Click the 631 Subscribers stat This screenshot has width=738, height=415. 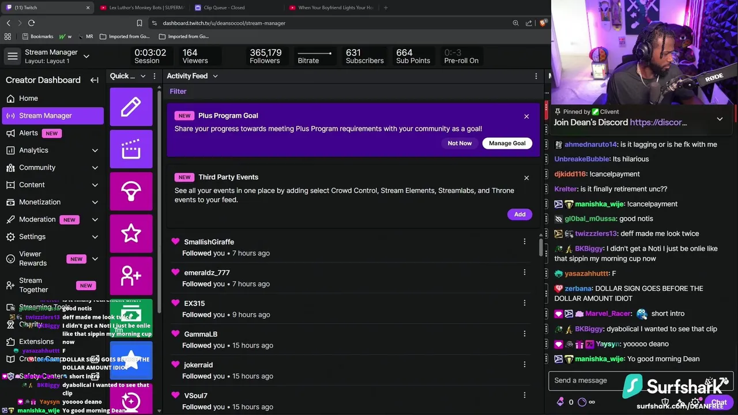(x=364, y=56)
